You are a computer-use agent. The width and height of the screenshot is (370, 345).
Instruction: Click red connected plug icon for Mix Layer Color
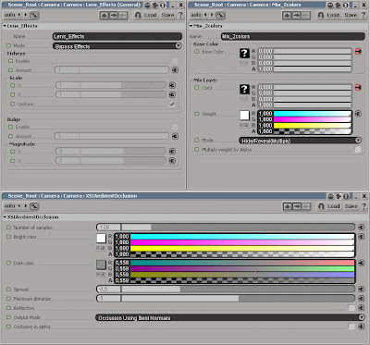[358, 88]
